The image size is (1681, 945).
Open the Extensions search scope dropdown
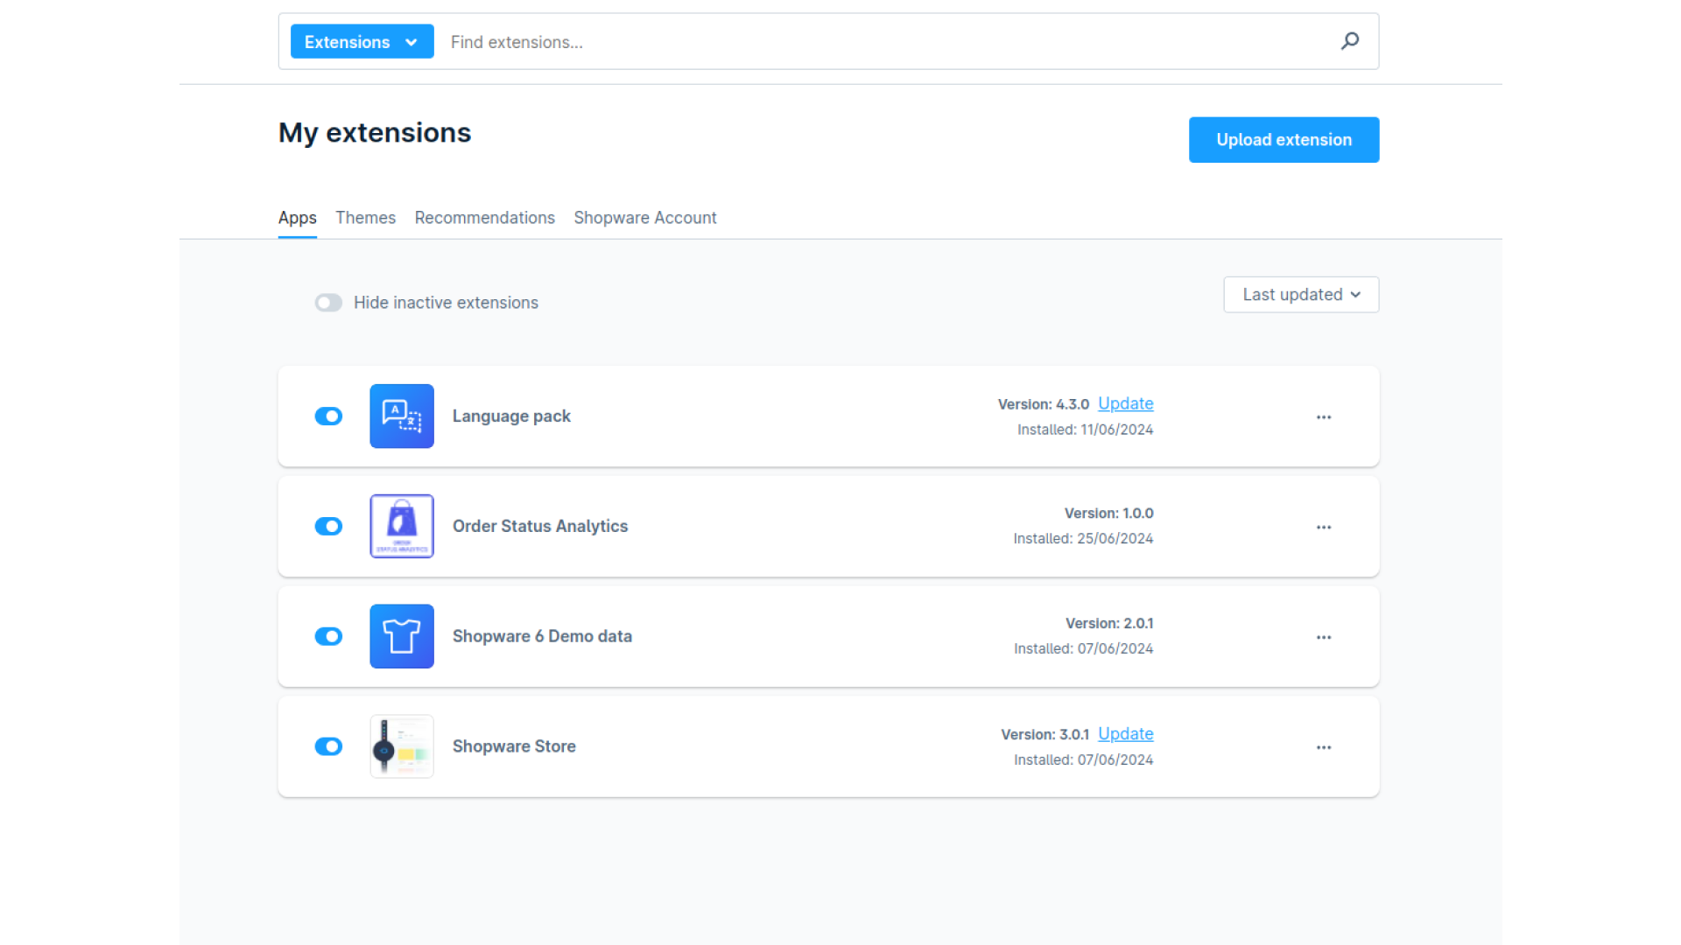(x=362, y=42)
